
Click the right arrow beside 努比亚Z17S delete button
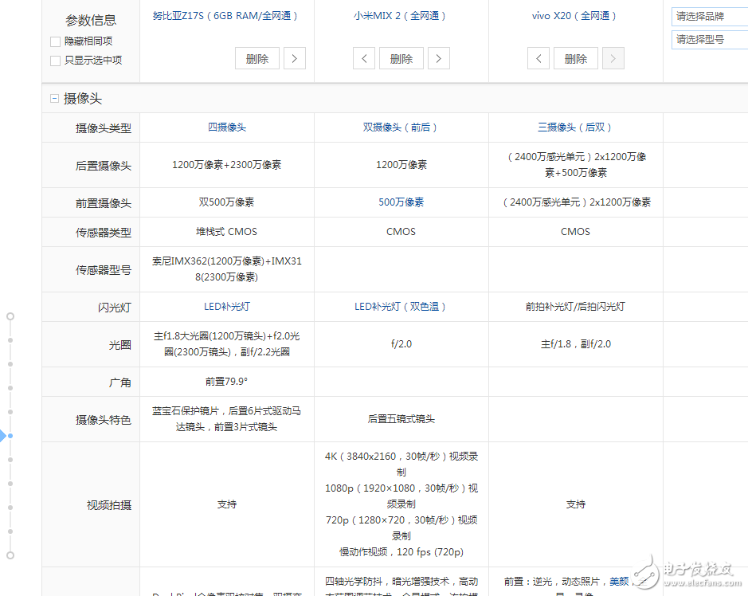[x=295, y=57]
